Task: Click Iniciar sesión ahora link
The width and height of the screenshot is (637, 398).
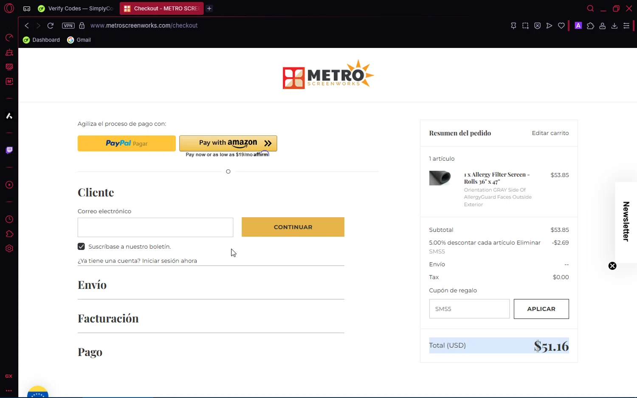Action: [x=169, y=261]
